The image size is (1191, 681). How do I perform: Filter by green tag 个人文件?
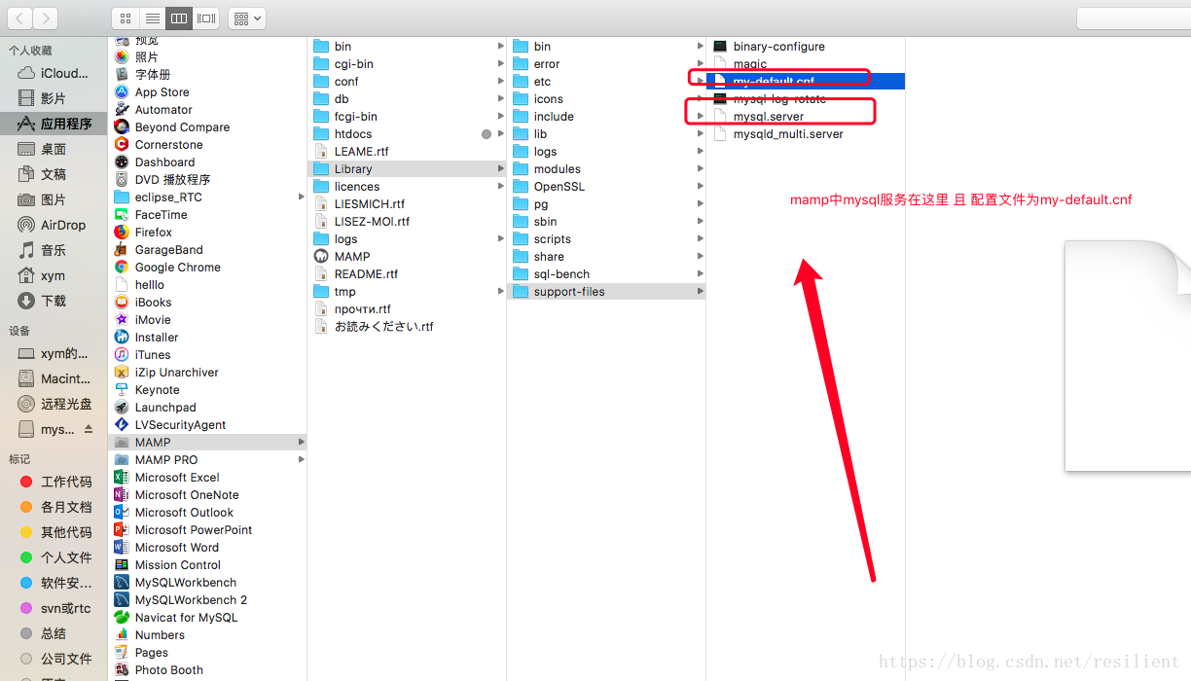54,557
